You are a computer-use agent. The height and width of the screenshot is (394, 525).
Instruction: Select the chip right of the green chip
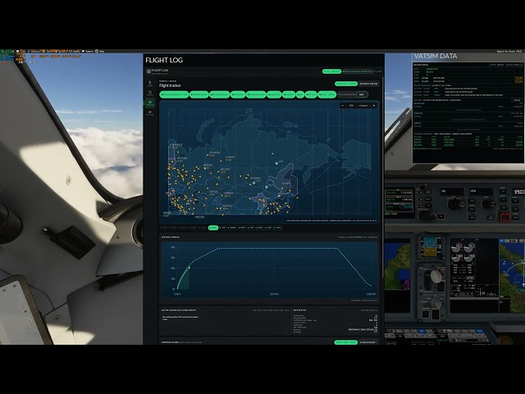pyautogui.click(x=222, y=228)
